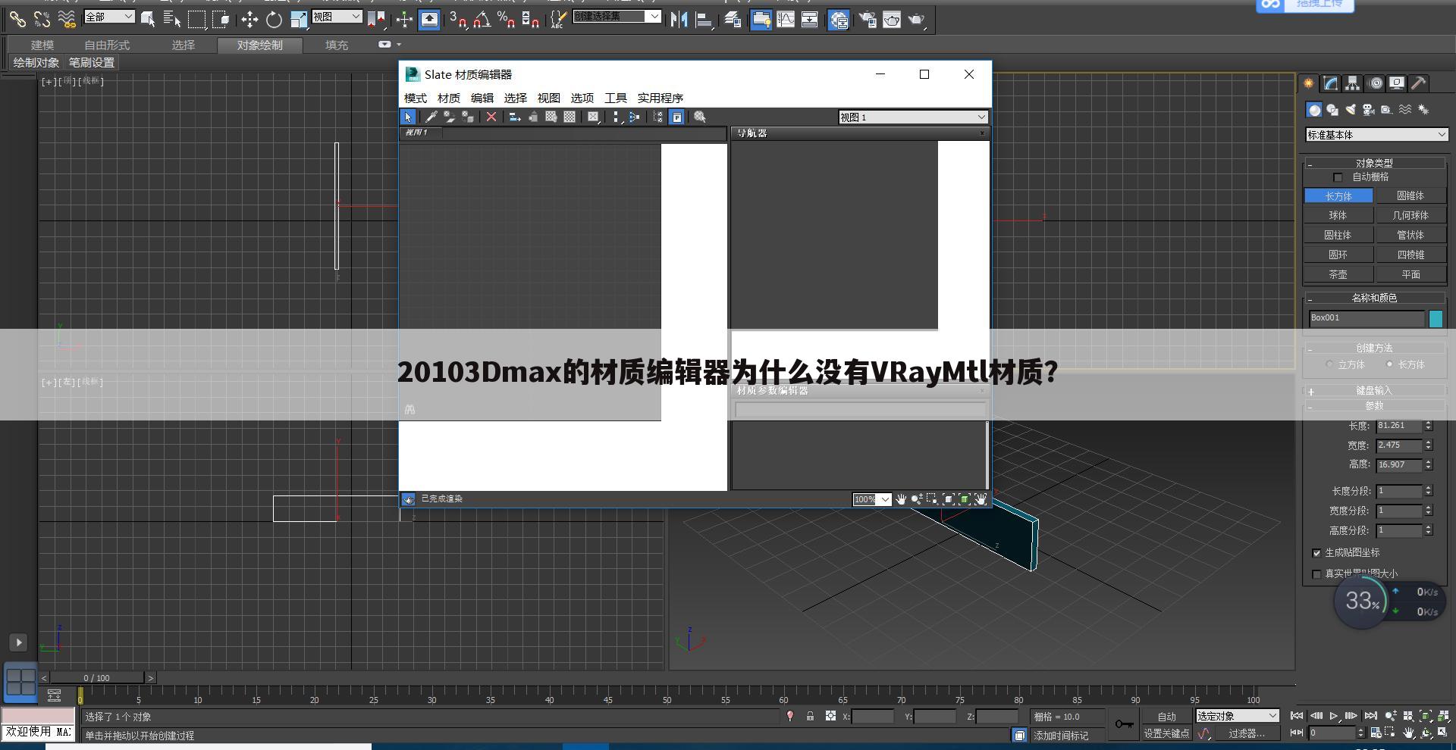This screenshot has width=1456, height=750.
Task: Activate the Select and Scale tool
Action: [x=299, y=19]
